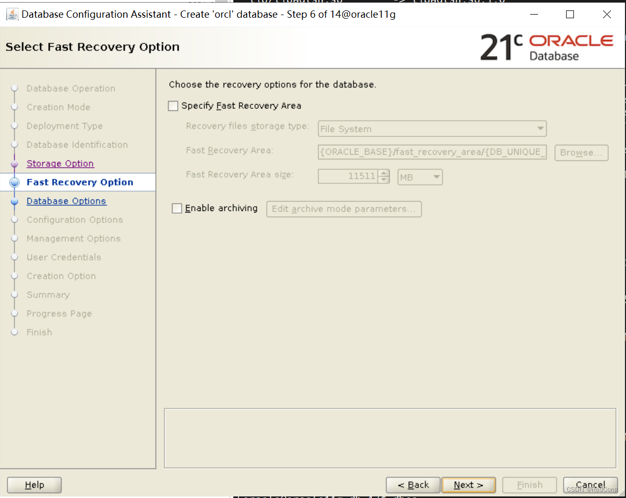The height and width of the screenshot is (498, 626).
Task: Click the Browse... button
Action: click(581, 153)
